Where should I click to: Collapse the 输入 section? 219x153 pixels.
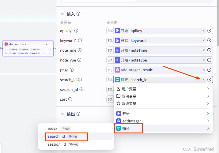62,14
